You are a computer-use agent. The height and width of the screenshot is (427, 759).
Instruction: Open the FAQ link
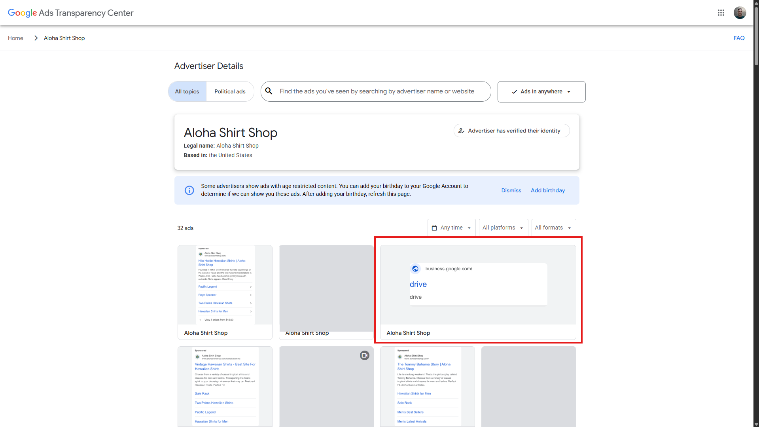coord(739,38)
